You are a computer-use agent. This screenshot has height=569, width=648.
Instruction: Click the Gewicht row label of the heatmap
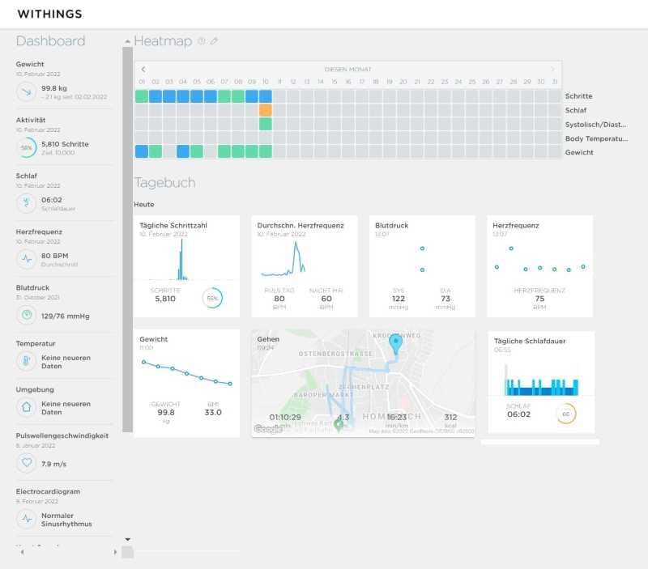[x=579, y=152]
